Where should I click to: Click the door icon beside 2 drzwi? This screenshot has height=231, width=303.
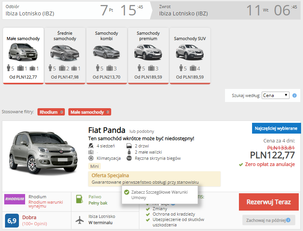coord(129,146)
